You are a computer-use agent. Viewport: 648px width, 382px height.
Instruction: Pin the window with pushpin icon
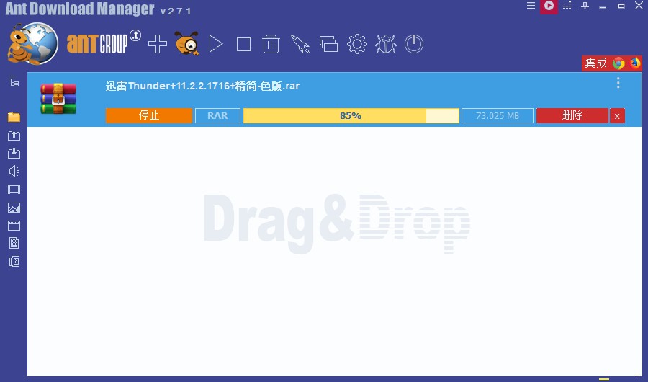585,6
